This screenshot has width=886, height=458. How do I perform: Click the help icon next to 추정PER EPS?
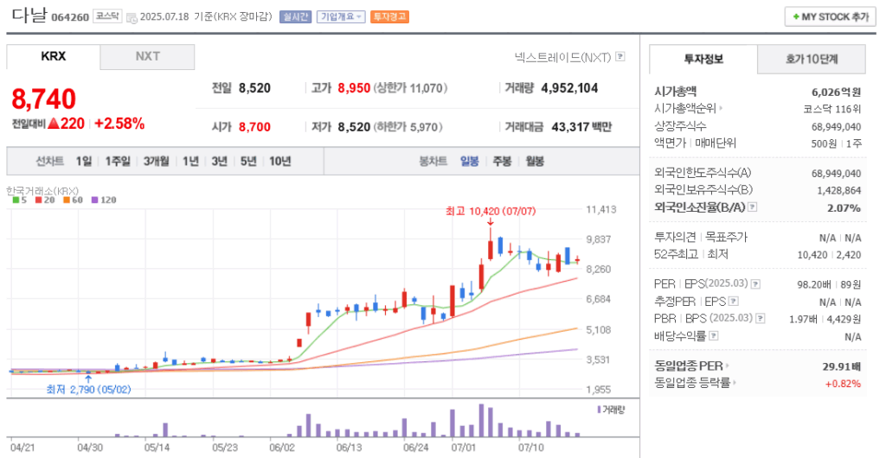coord(734,302)
